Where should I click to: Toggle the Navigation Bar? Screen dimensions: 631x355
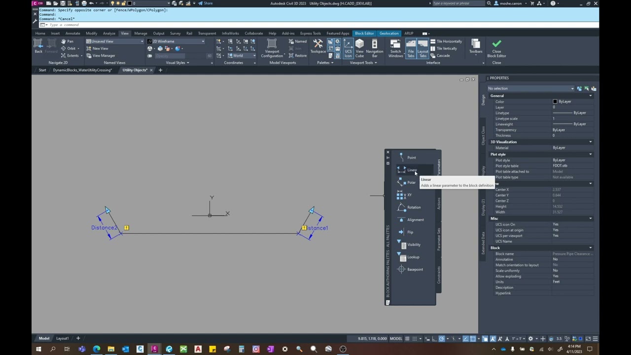click(375, 48)
